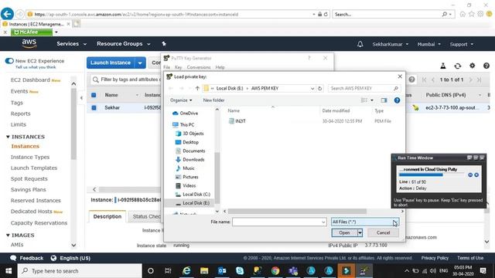
Task: Click Filter by tags and attributes field
Action: pos(126,80)
